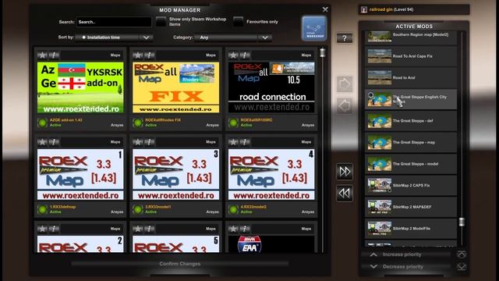Image resolution: width=499 pixels, height=281 pixels.
Task: Select the ROEX 3.3 thumbnail numbered 3
Action: [x=175, y=174]
